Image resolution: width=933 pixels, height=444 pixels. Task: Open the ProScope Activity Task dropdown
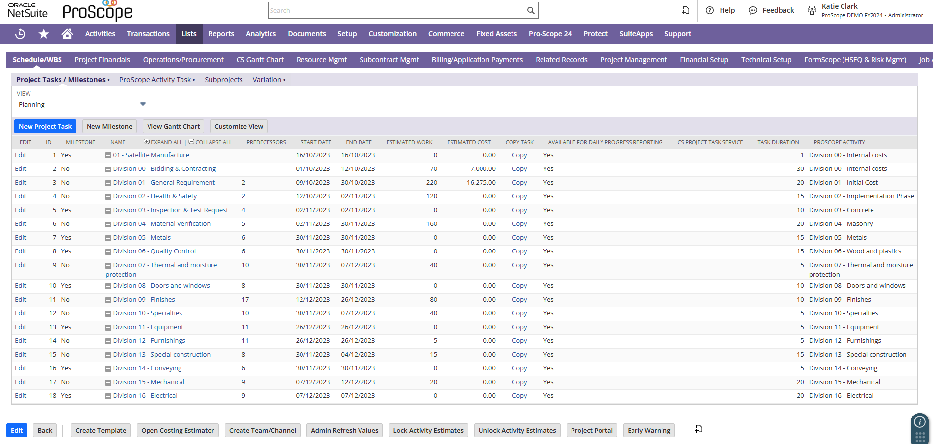click(195, 79)
